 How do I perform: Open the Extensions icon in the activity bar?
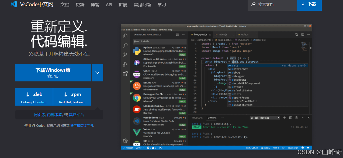tap(125, 74)
